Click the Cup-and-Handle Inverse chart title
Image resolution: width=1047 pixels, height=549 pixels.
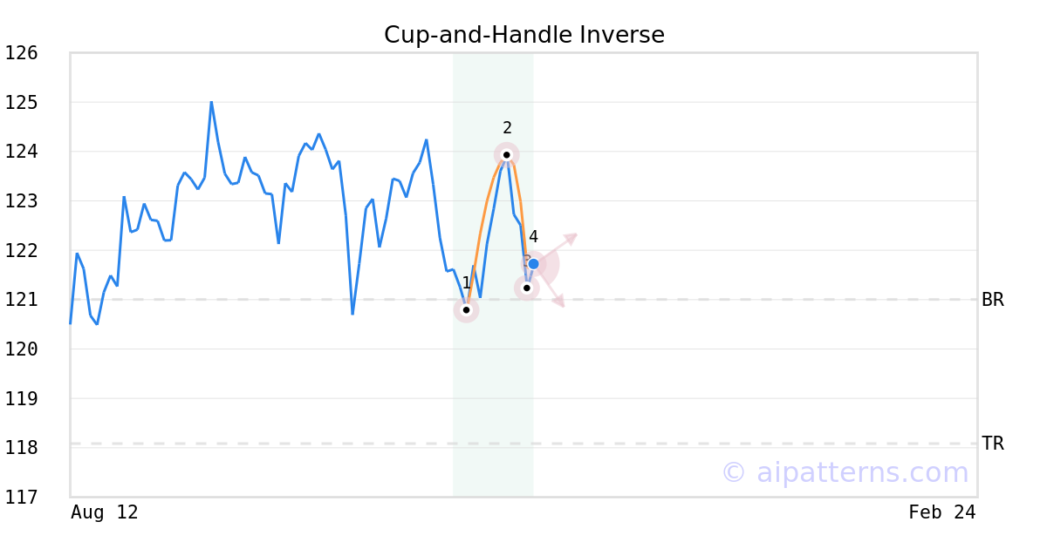pos(523,35)
